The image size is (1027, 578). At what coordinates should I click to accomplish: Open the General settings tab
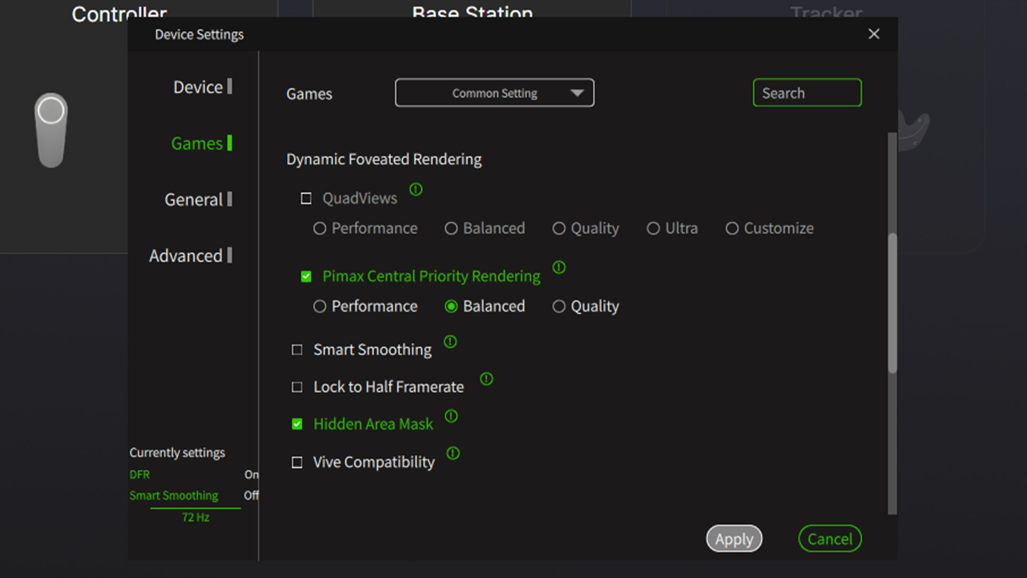coord(198,199)
